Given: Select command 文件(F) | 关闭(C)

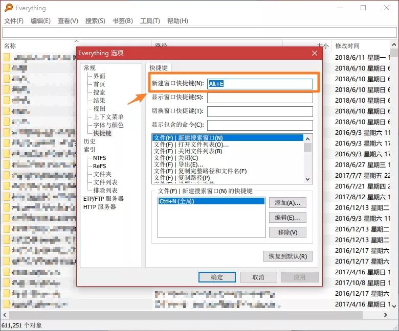Looking at the screenshot, I should pos(228,158).
